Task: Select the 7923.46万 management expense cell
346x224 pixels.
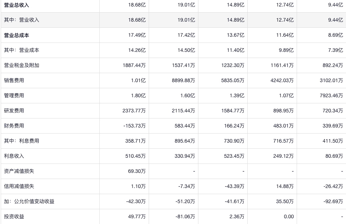Action: tap(331, 96)
